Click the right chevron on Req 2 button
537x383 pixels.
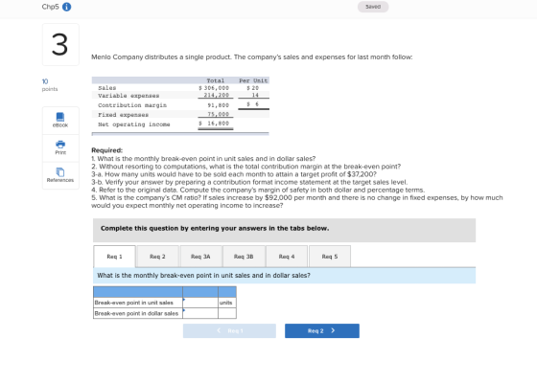[x=333, y=330]
